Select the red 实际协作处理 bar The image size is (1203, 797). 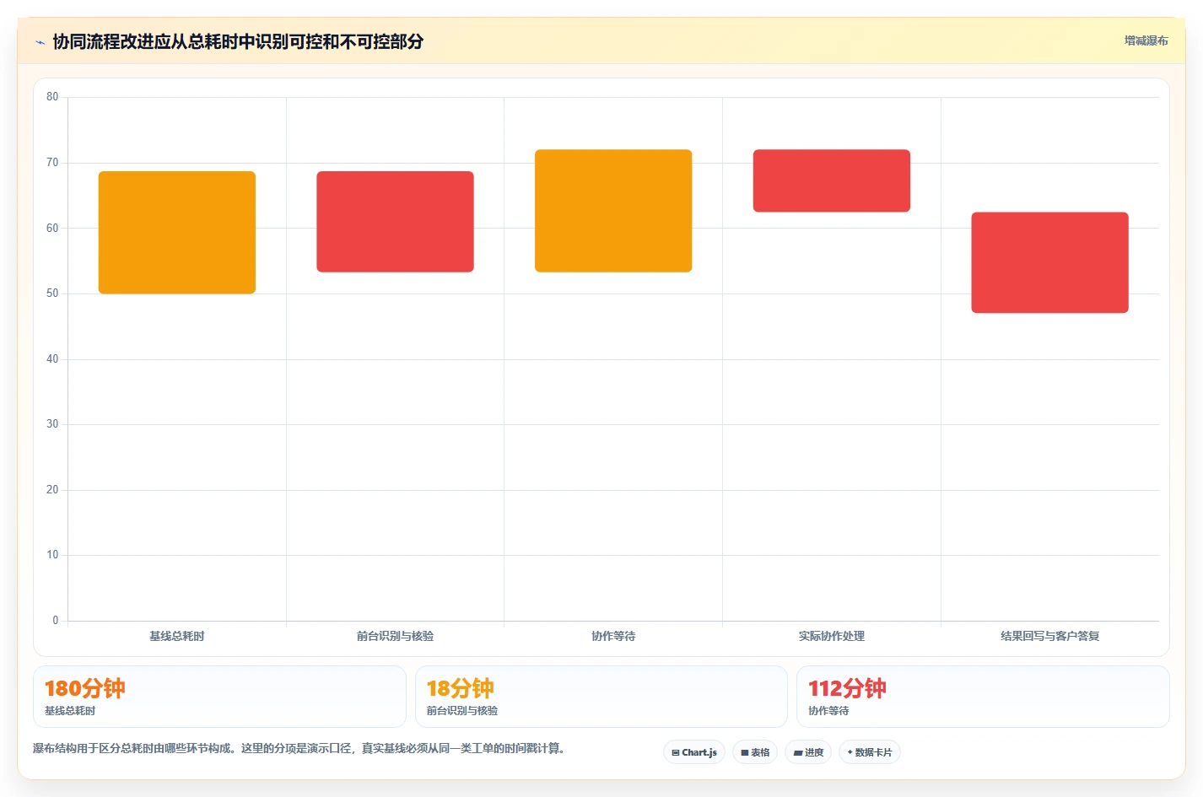point(832,180)
